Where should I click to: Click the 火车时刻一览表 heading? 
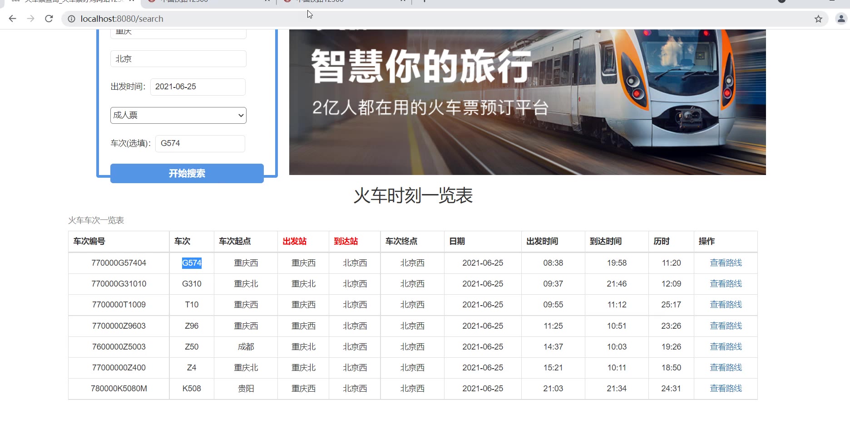tap(413, 196)
